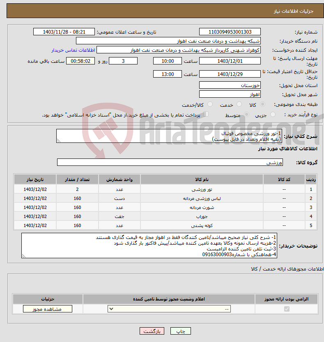Toggle the mandatory license checkbox
Screen dimensions: 324x342
[x=287, y=309]
